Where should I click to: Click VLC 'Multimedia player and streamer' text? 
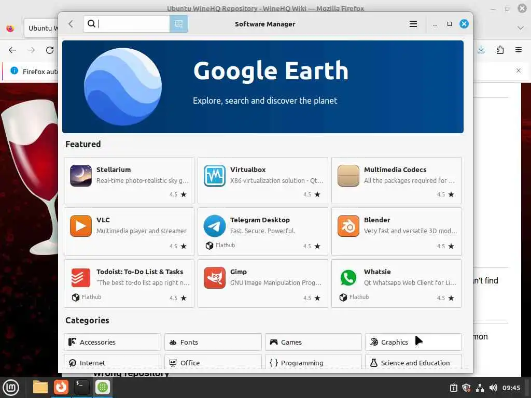coord(141,231)
